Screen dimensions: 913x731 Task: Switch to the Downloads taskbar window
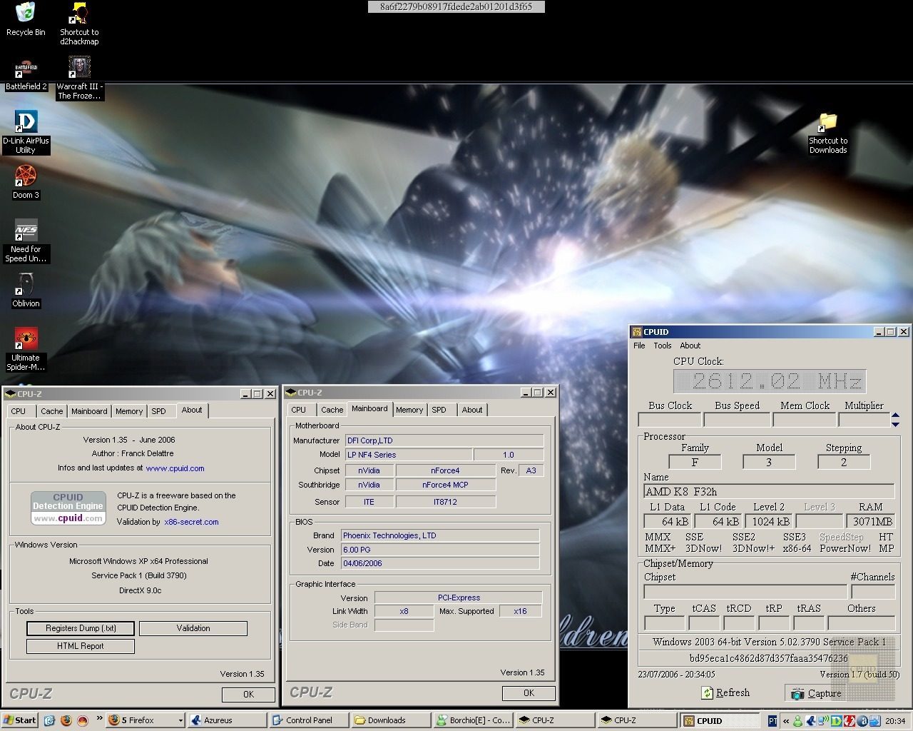392,720
